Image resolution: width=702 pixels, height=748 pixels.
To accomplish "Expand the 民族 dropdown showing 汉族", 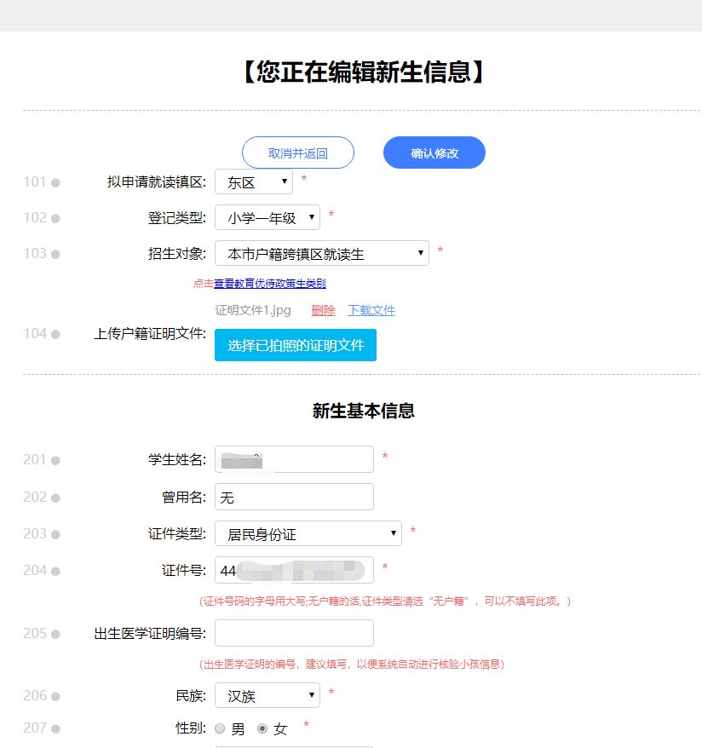I will coord(267,695).
